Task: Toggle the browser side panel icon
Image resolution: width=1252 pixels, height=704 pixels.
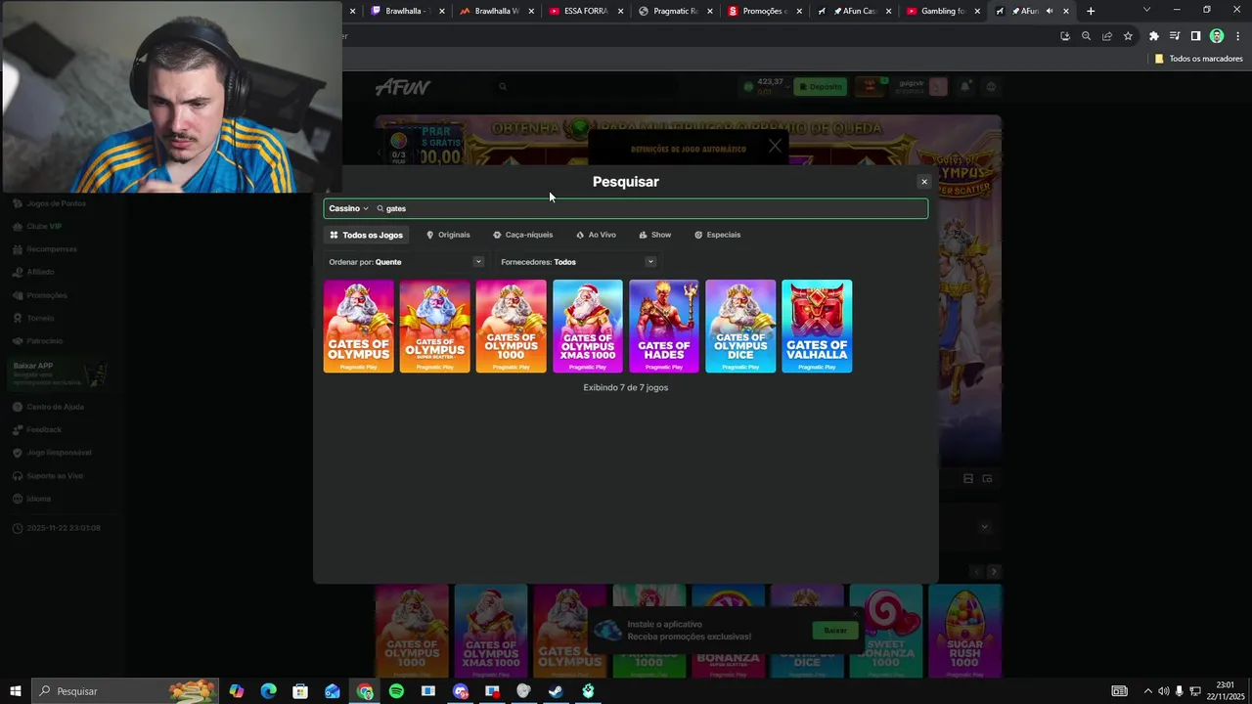Action: (x=1195, y=36)
